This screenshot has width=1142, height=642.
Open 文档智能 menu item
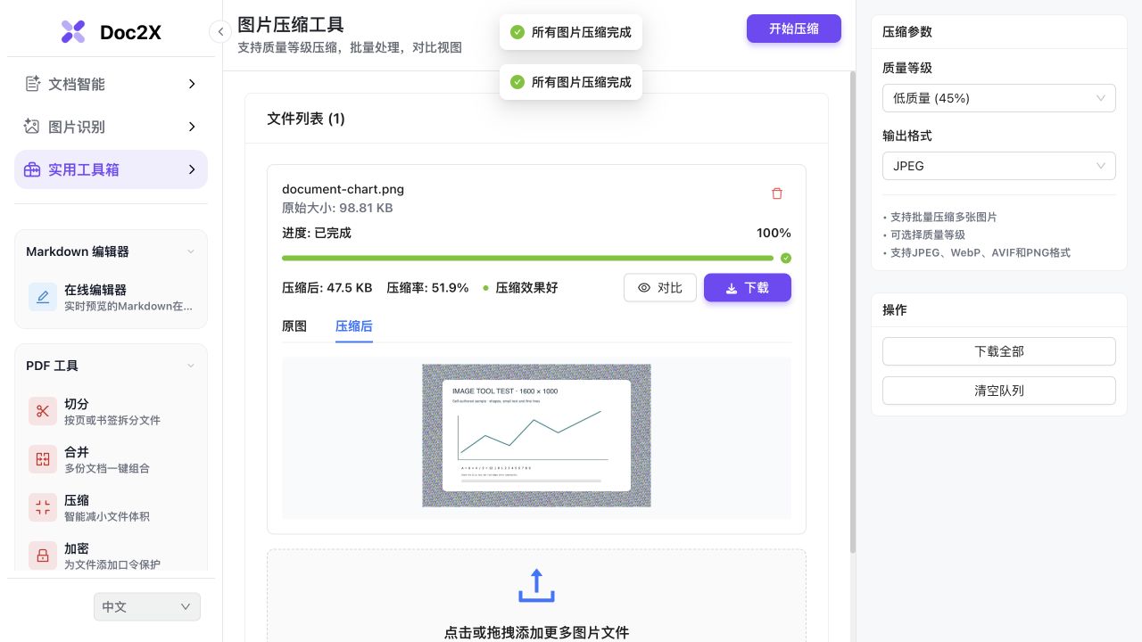(111, 84)
